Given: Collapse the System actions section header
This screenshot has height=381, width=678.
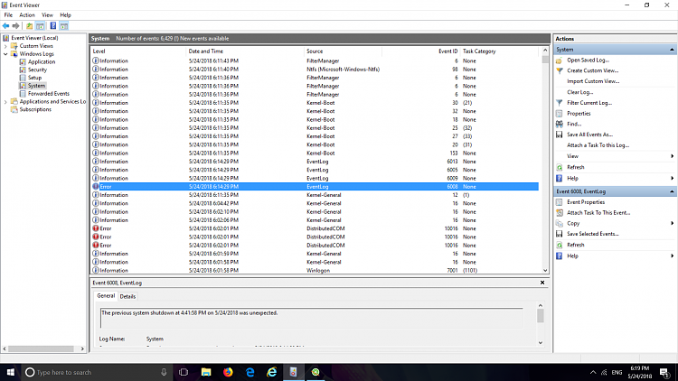Looking at the screenshot, I should (672, 50).
